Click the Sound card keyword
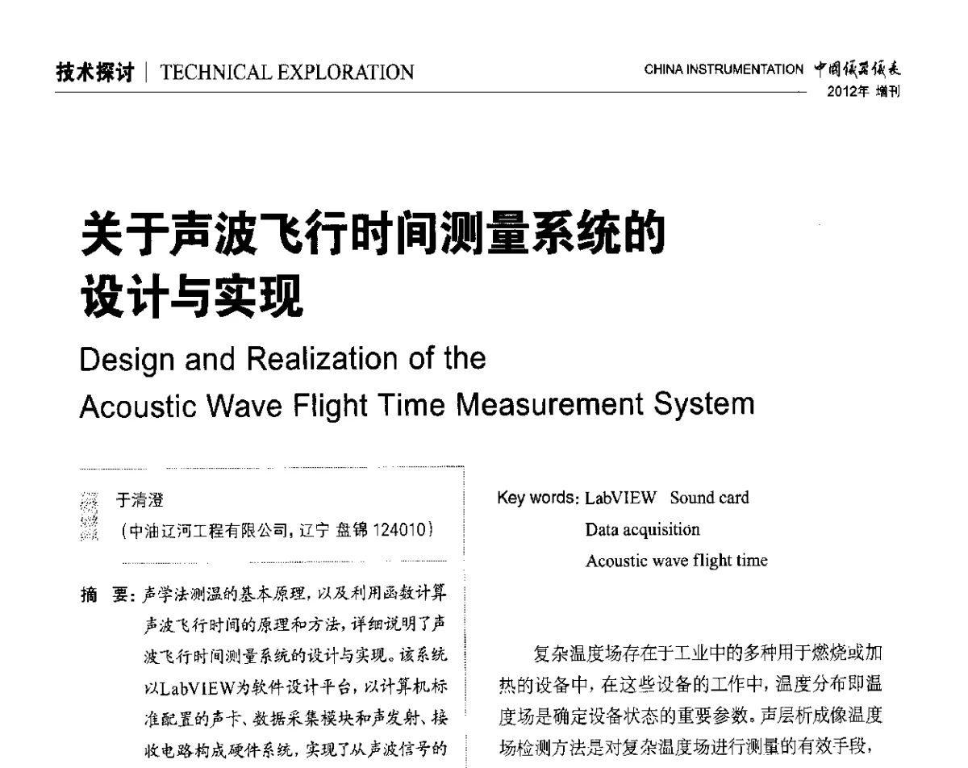Viewport: 968px width, 768px height. pyautogui.click(x=710, y=498)
